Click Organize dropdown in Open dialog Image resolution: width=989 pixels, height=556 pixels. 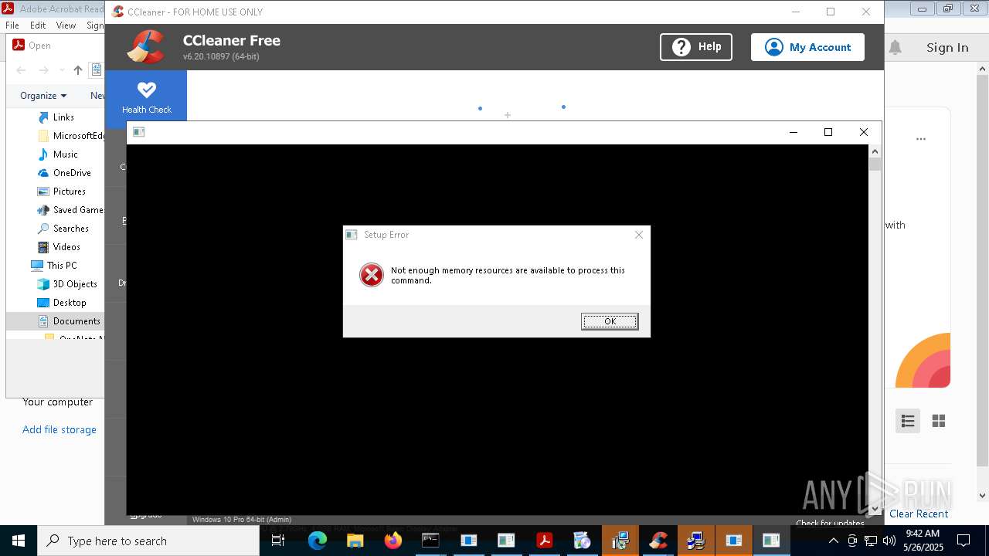[43, 96]
